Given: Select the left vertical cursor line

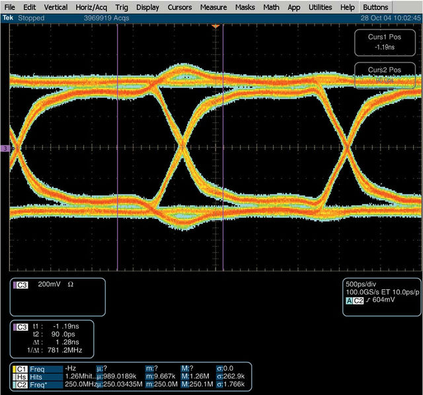Looking at the screenshot, I should [x=118, y=147].
